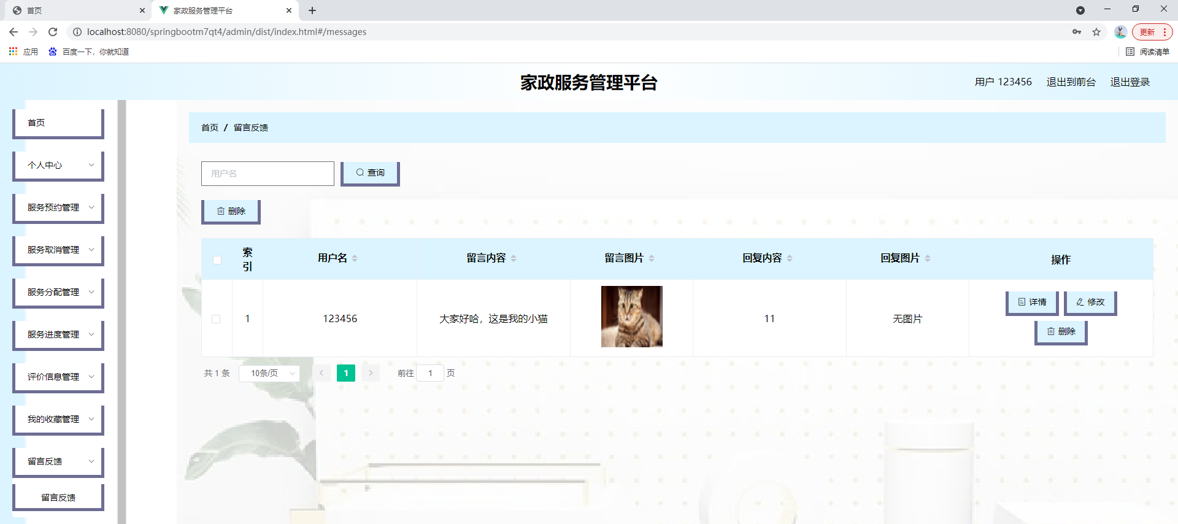
Task: Click the browser back arrow
Action: click(x=13, y=32)
